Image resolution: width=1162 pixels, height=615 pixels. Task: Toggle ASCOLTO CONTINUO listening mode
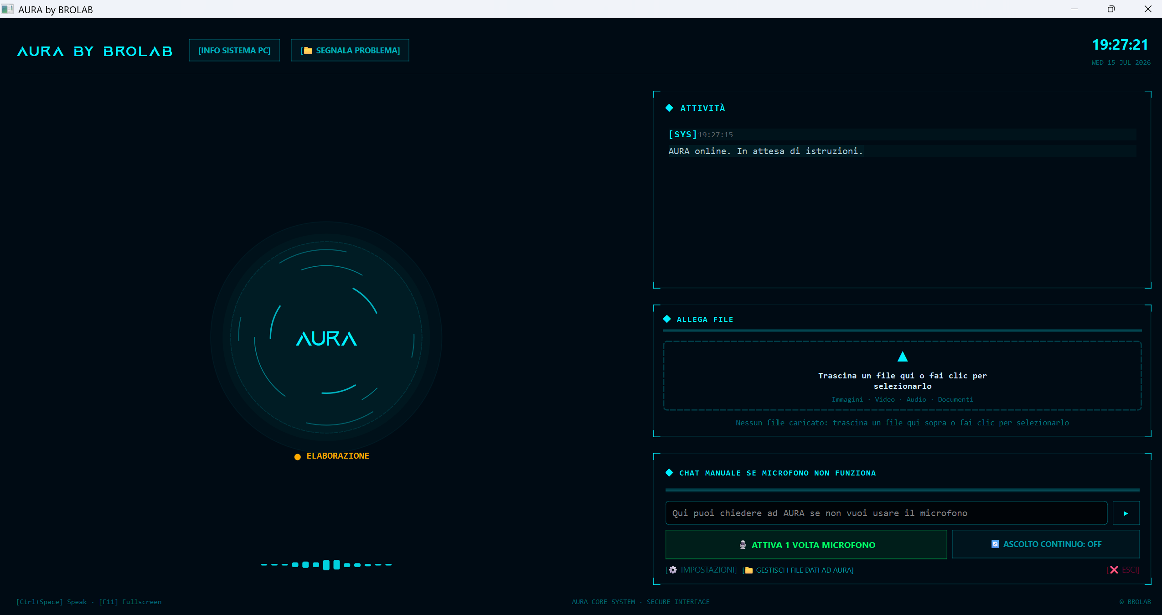pos(1046,544)
